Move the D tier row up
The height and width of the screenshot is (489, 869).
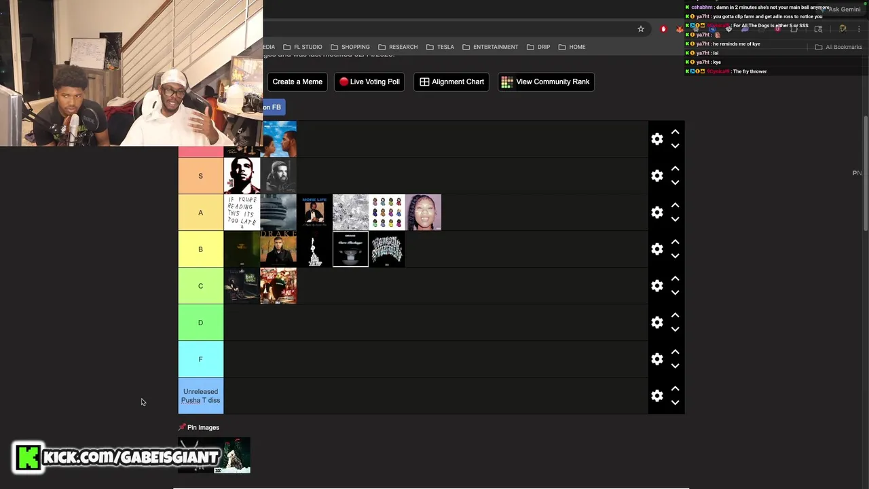coord(675,315)
